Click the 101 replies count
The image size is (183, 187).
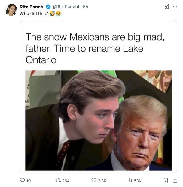pyautogui.click(x=29, y=181)
